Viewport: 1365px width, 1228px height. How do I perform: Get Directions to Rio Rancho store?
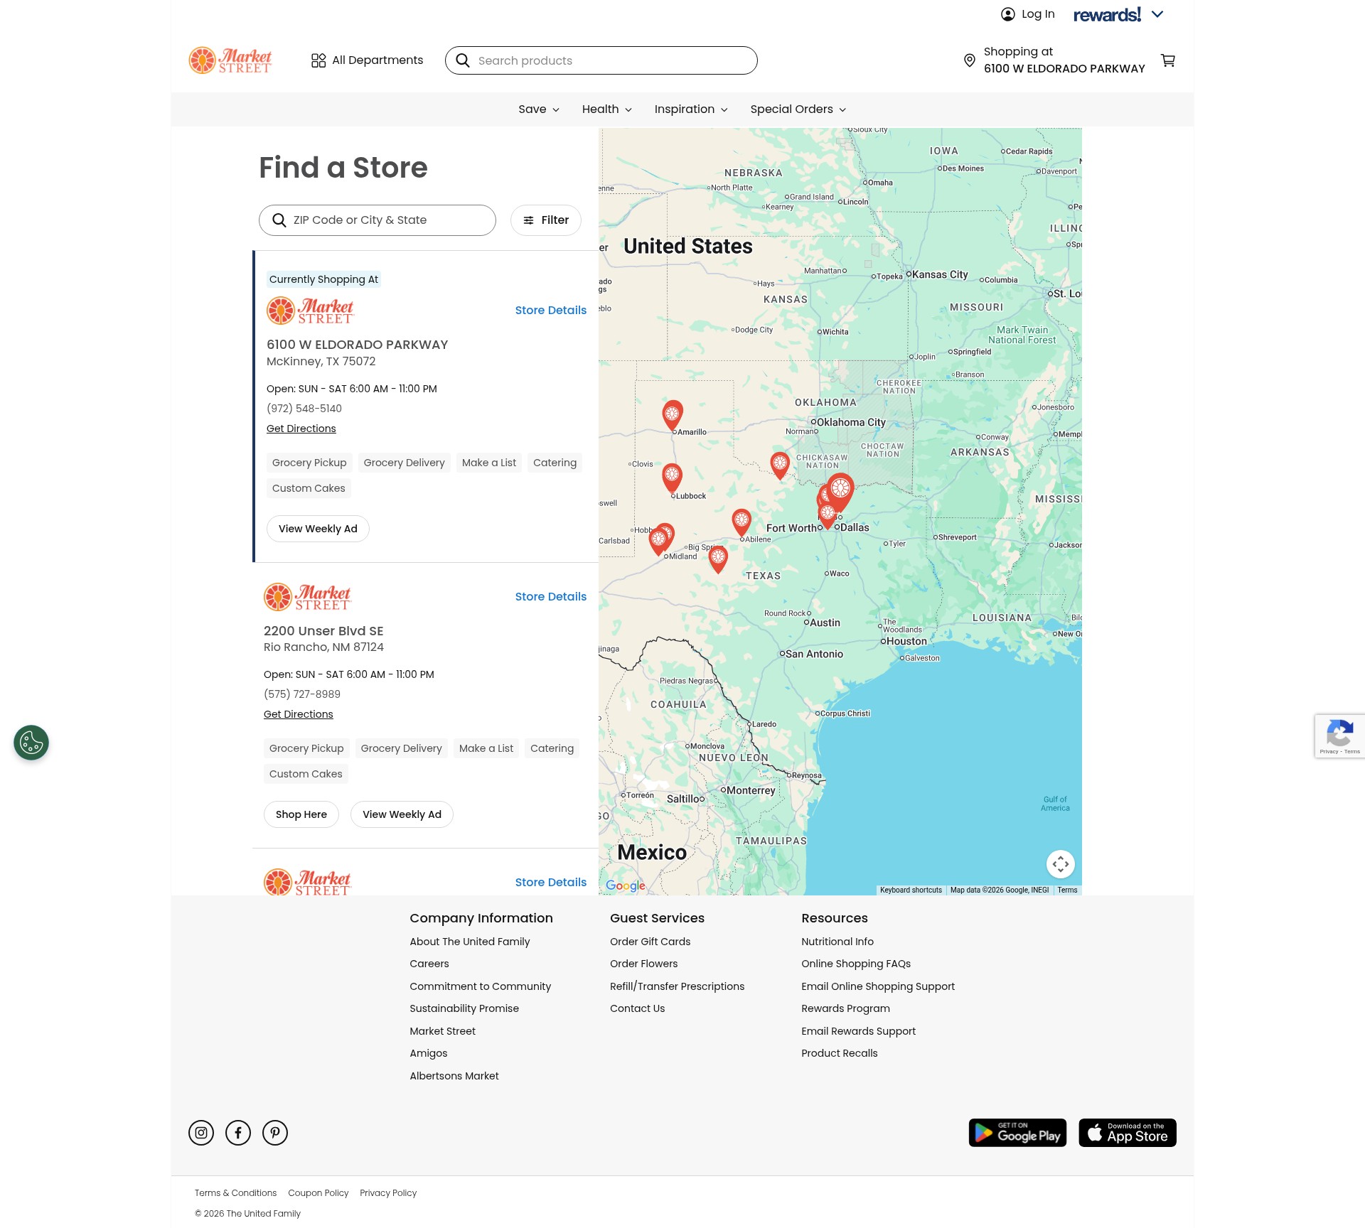click(299, 714)
